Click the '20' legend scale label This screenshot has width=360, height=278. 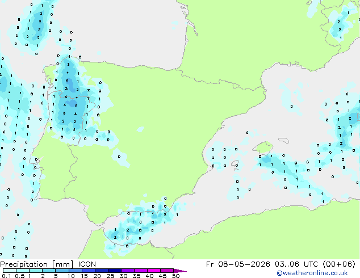[x=97, y=276]
